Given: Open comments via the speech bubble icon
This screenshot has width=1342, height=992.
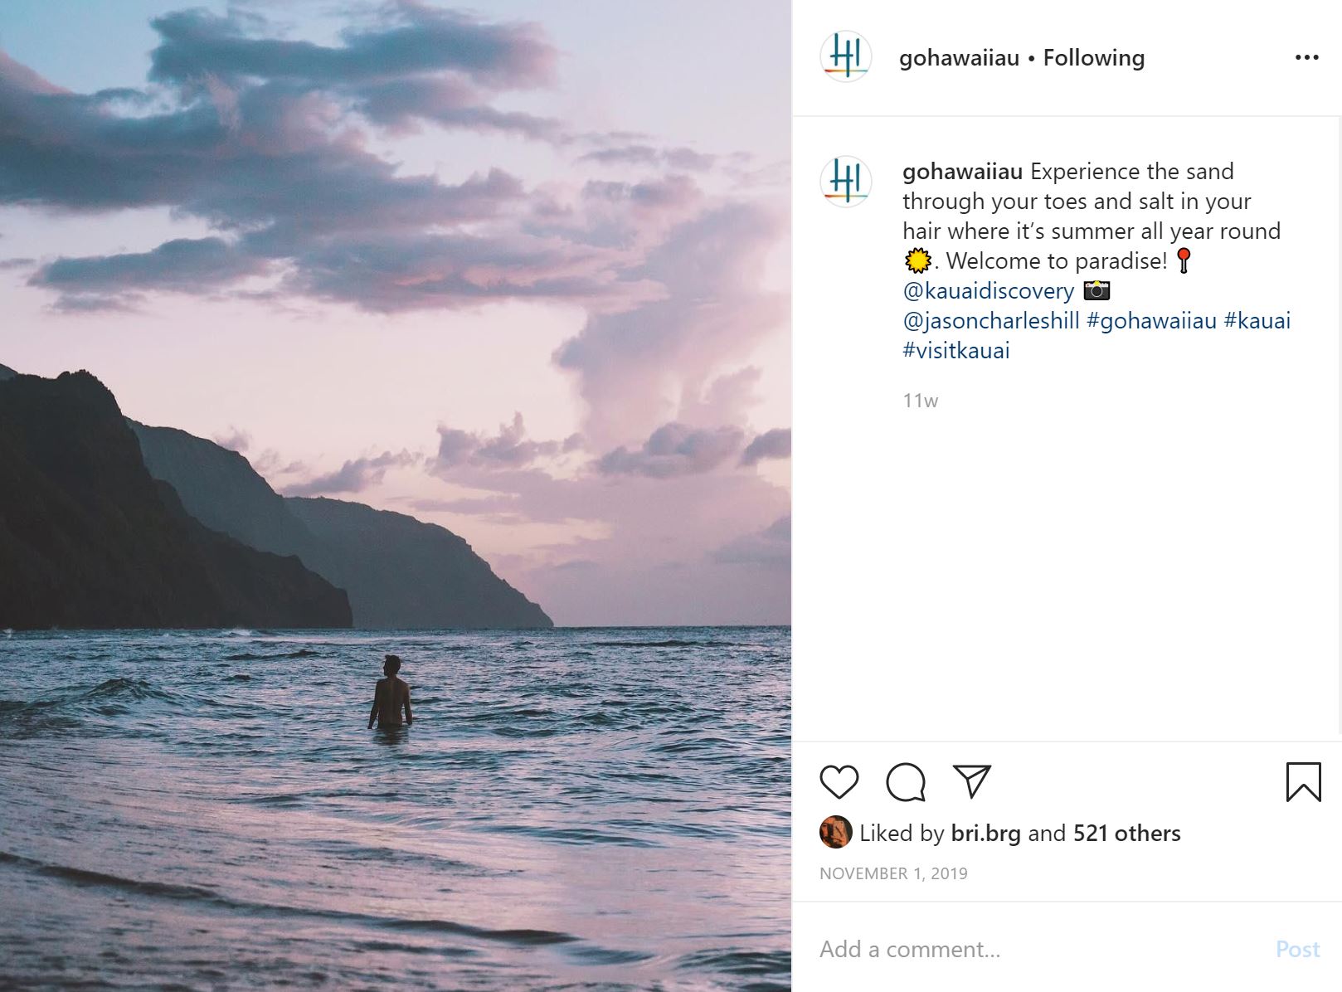Looking at the screenshot, I should pos(905,782).
